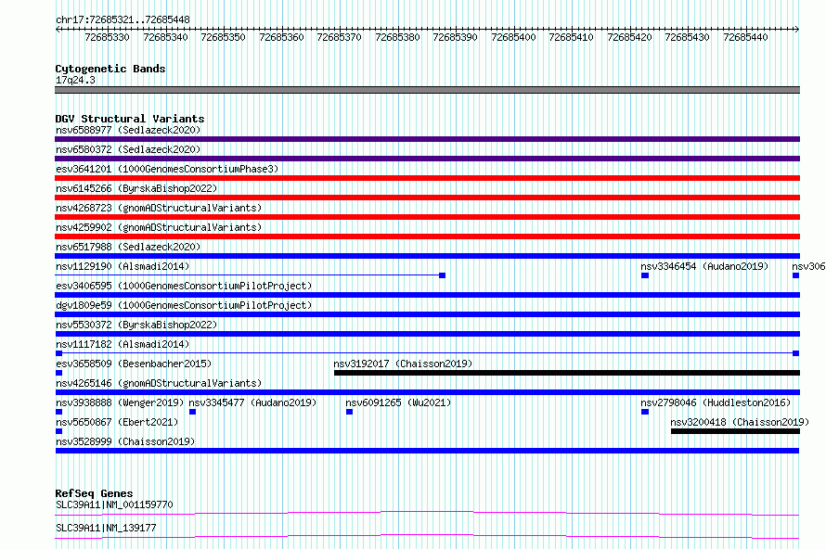Select the nsv6517988 (Sedlazeck2020) label
The image size is (826, 549).
(x=128, y=247)
